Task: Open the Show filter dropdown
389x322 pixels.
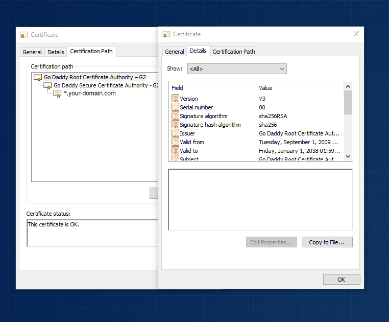Action: 236,69
